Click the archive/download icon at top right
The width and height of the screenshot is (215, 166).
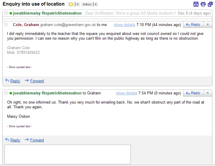tap(196, 4)
